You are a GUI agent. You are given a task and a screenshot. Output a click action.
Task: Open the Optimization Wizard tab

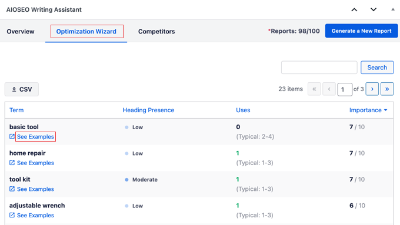point(86,31)
